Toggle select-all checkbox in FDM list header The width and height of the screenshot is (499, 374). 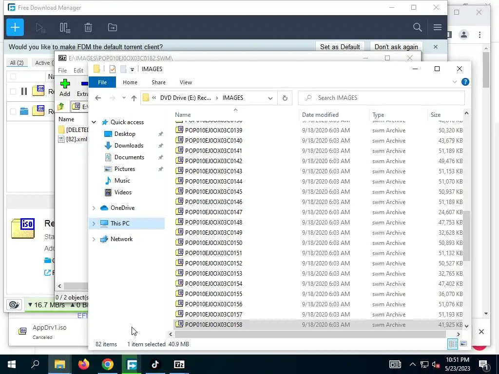point(13,76)
